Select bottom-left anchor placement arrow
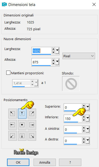The width and height of the screenshot is (99, 167). (12, 136)
